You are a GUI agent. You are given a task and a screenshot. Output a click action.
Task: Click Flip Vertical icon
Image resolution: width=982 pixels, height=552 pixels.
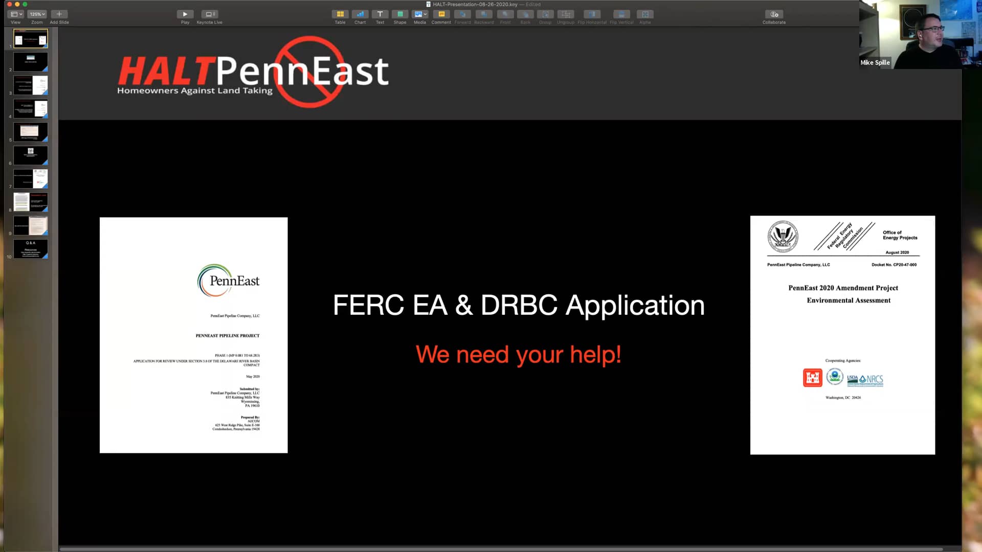[621, 14]
